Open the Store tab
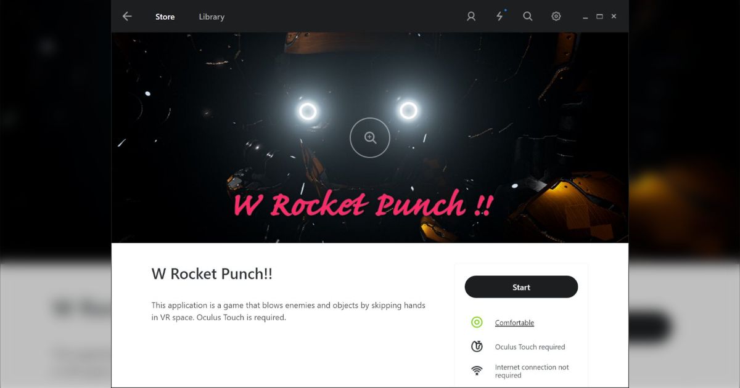This screenshot has height=388, width=740. (165, 17)
